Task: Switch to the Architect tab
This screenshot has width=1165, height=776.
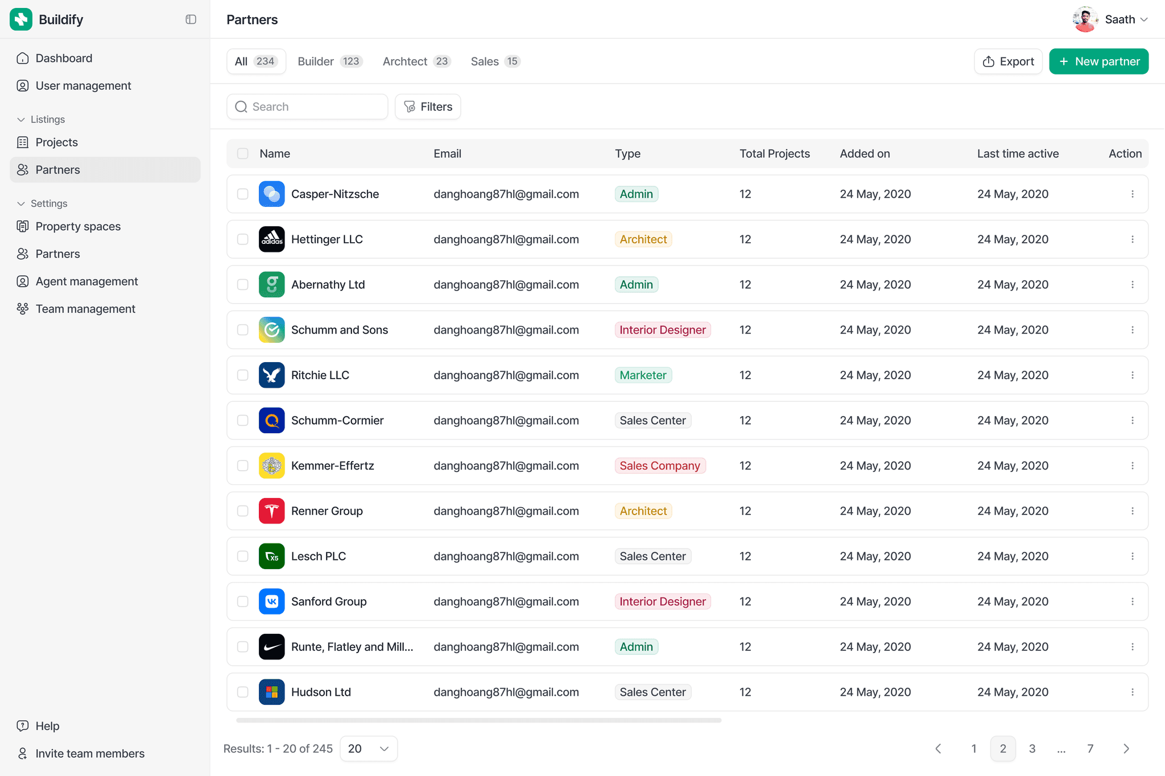Action: tap(416, 61)
